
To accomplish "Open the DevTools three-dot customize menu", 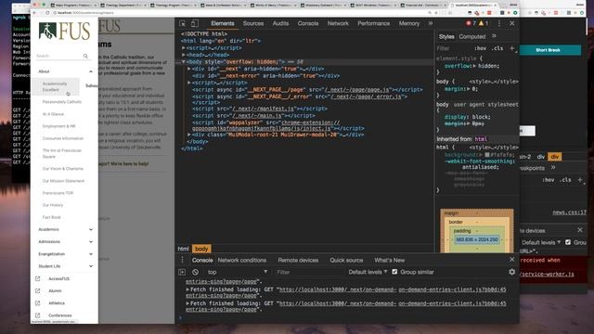I will (499, 23).
